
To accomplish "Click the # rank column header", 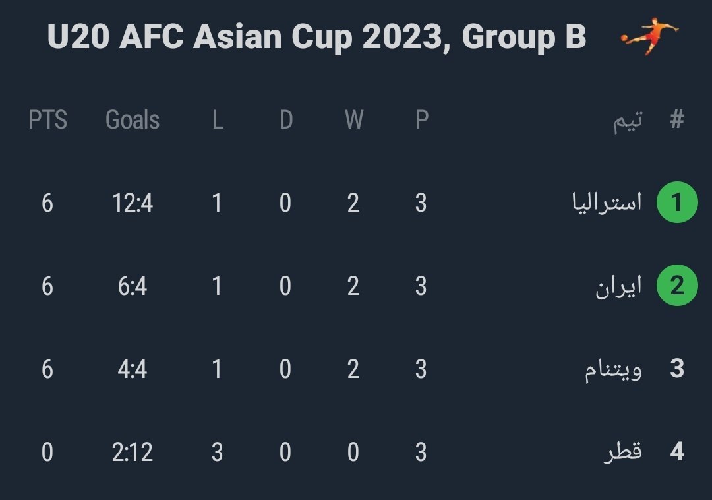I will pos(677,120).
